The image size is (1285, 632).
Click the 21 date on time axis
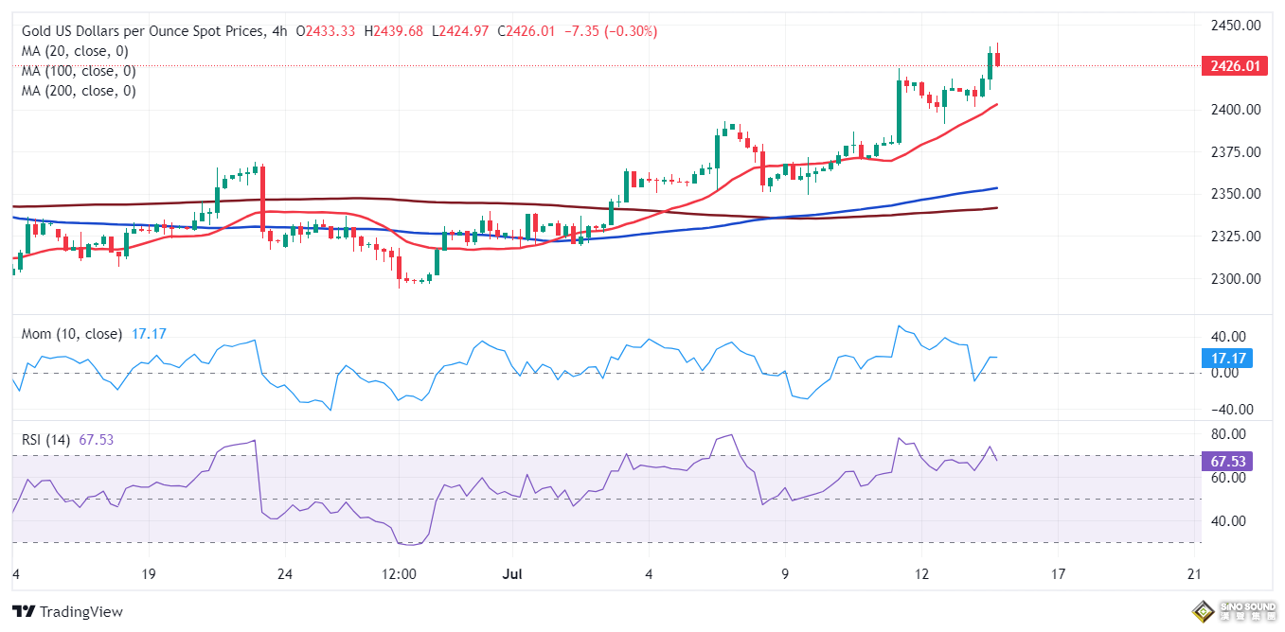[x=1194, y=573]
